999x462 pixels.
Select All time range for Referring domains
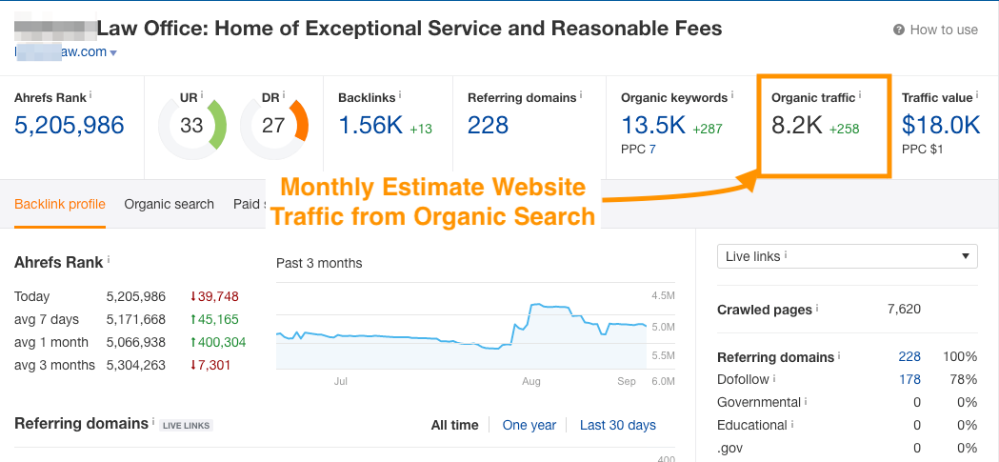pyautogui.click(x=455, y=425)
